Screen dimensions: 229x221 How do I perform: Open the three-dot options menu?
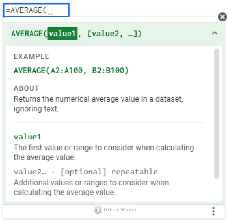213,211
